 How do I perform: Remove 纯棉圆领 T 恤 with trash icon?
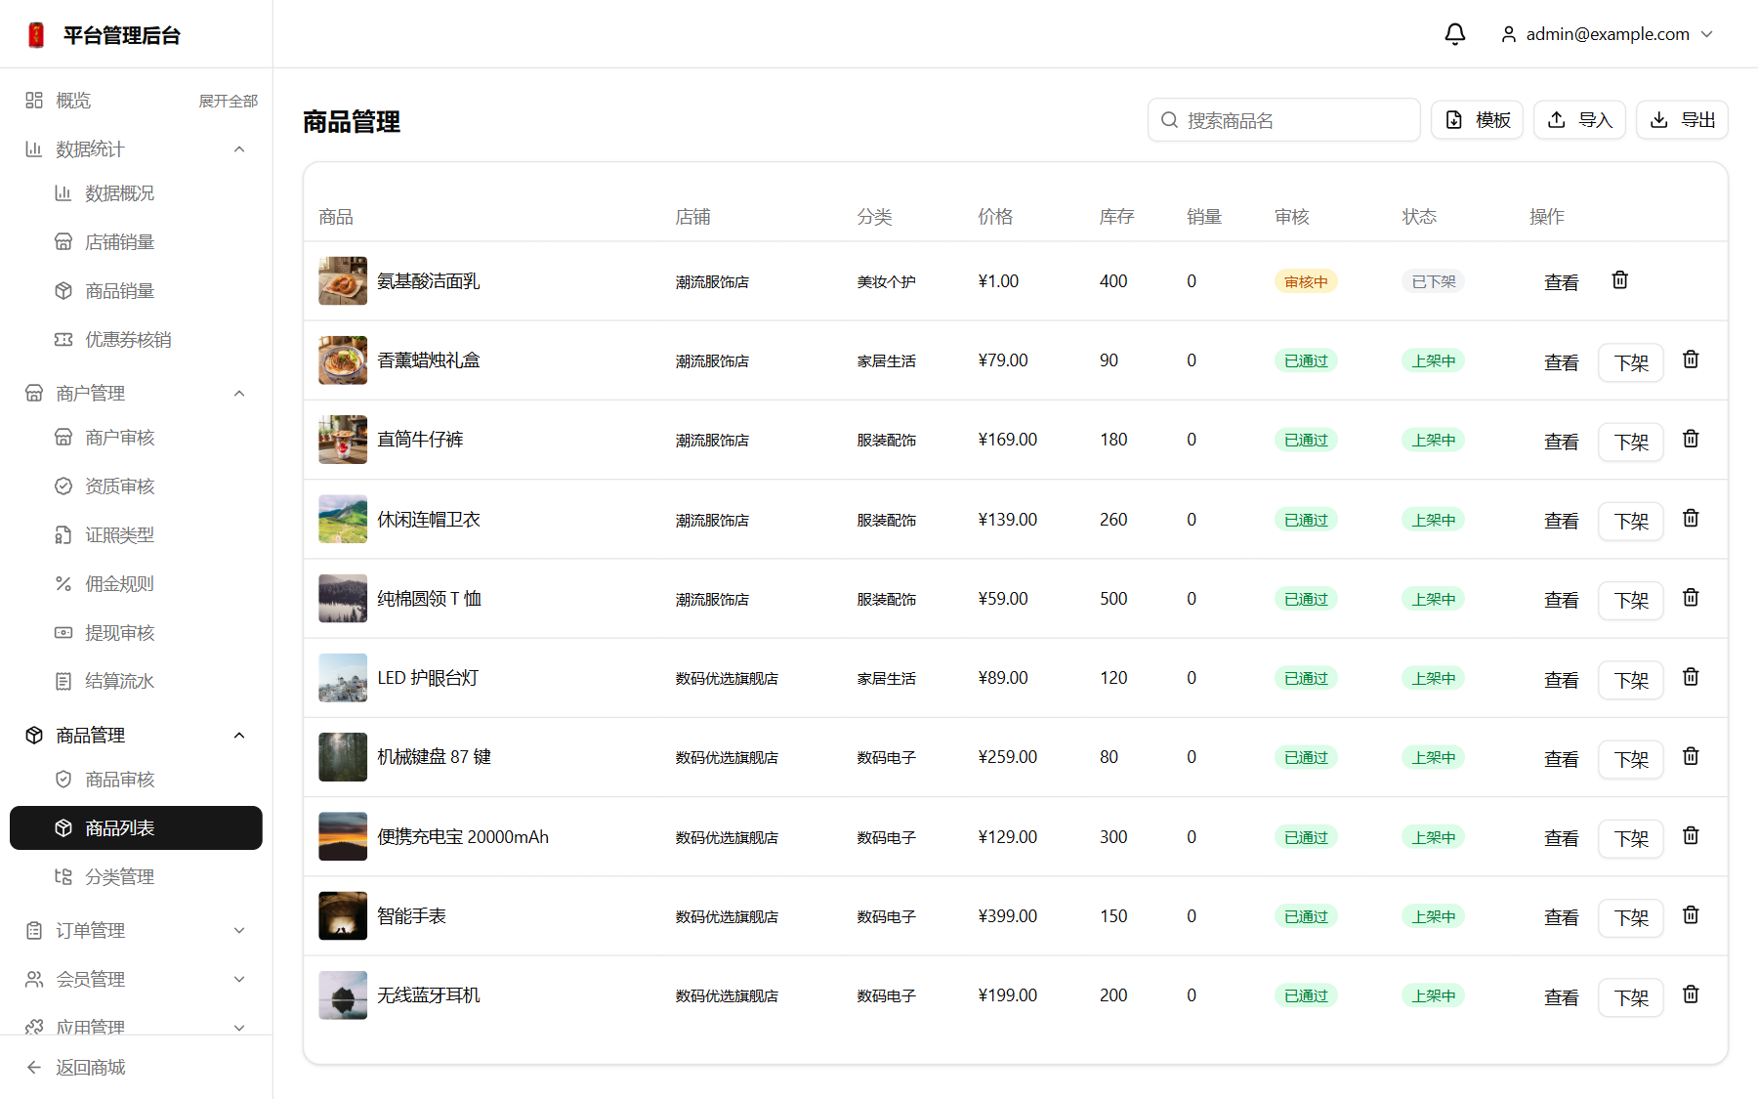pos(1691,597)
